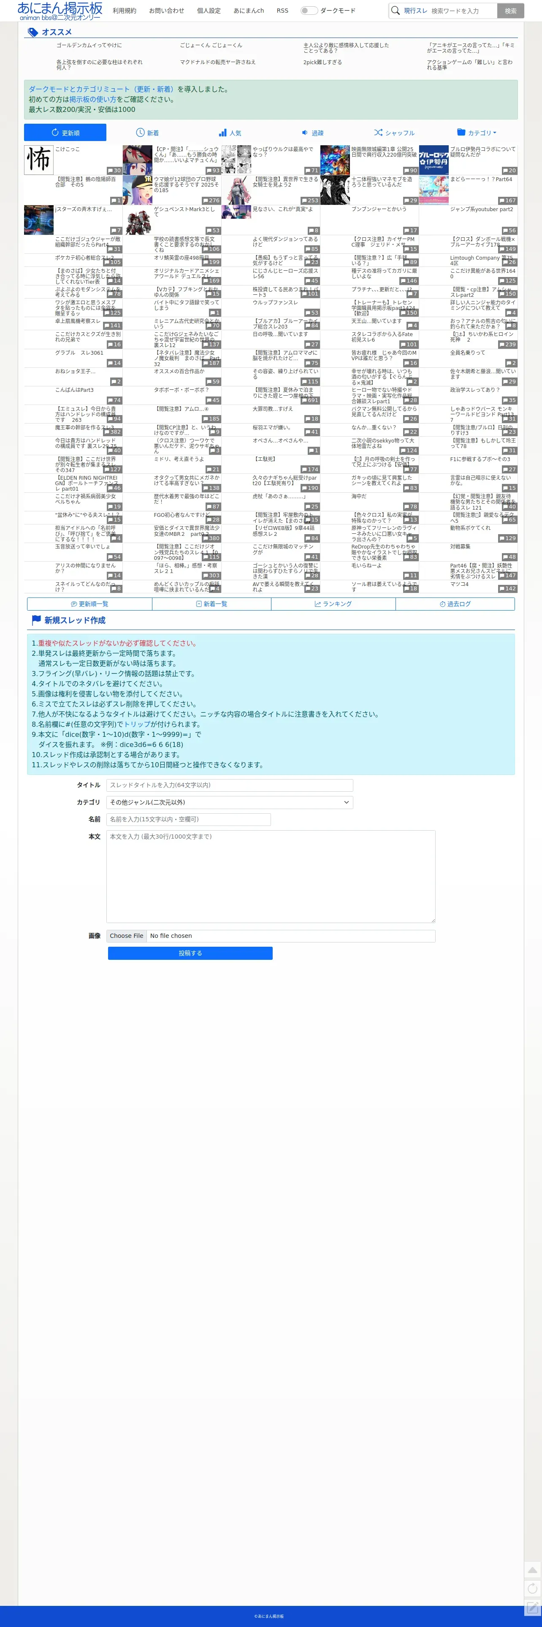
Task: Click the 検索 search button
Action: tap(510, 11)
